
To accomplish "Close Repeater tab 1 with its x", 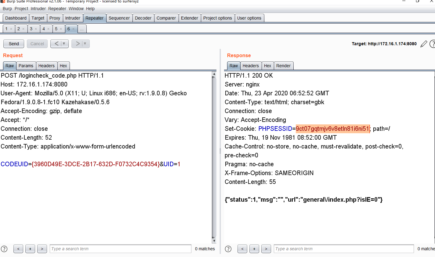I will point(11,29).
